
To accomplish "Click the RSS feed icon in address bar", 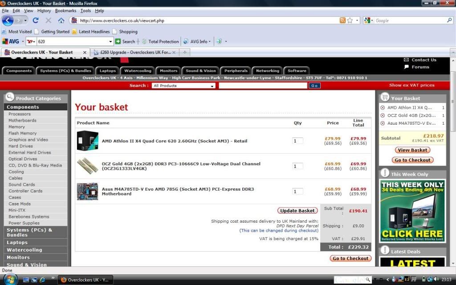I will click(342, 20).
